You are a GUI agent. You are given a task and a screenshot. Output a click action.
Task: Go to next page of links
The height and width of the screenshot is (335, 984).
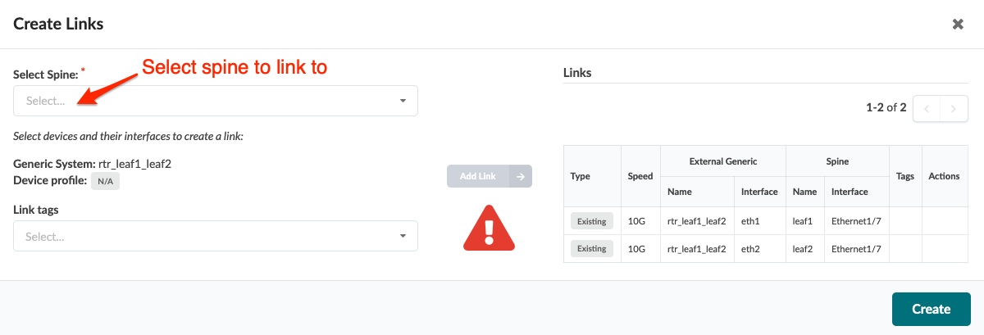(953, 107)
